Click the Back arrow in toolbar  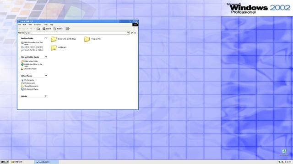point(20,29)
